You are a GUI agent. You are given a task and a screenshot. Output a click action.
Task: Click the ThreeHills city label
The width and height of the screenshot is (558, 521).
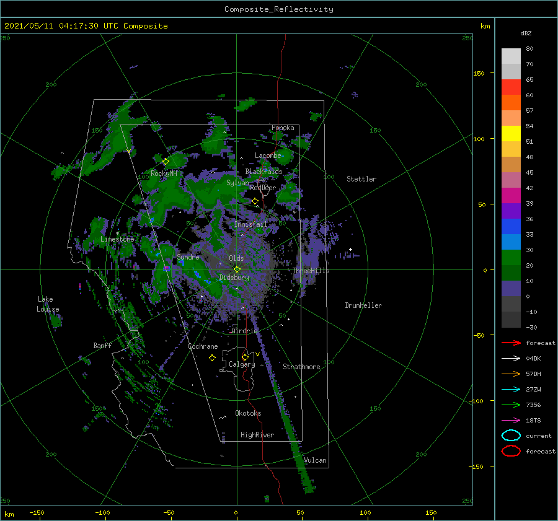pos(311,271)
